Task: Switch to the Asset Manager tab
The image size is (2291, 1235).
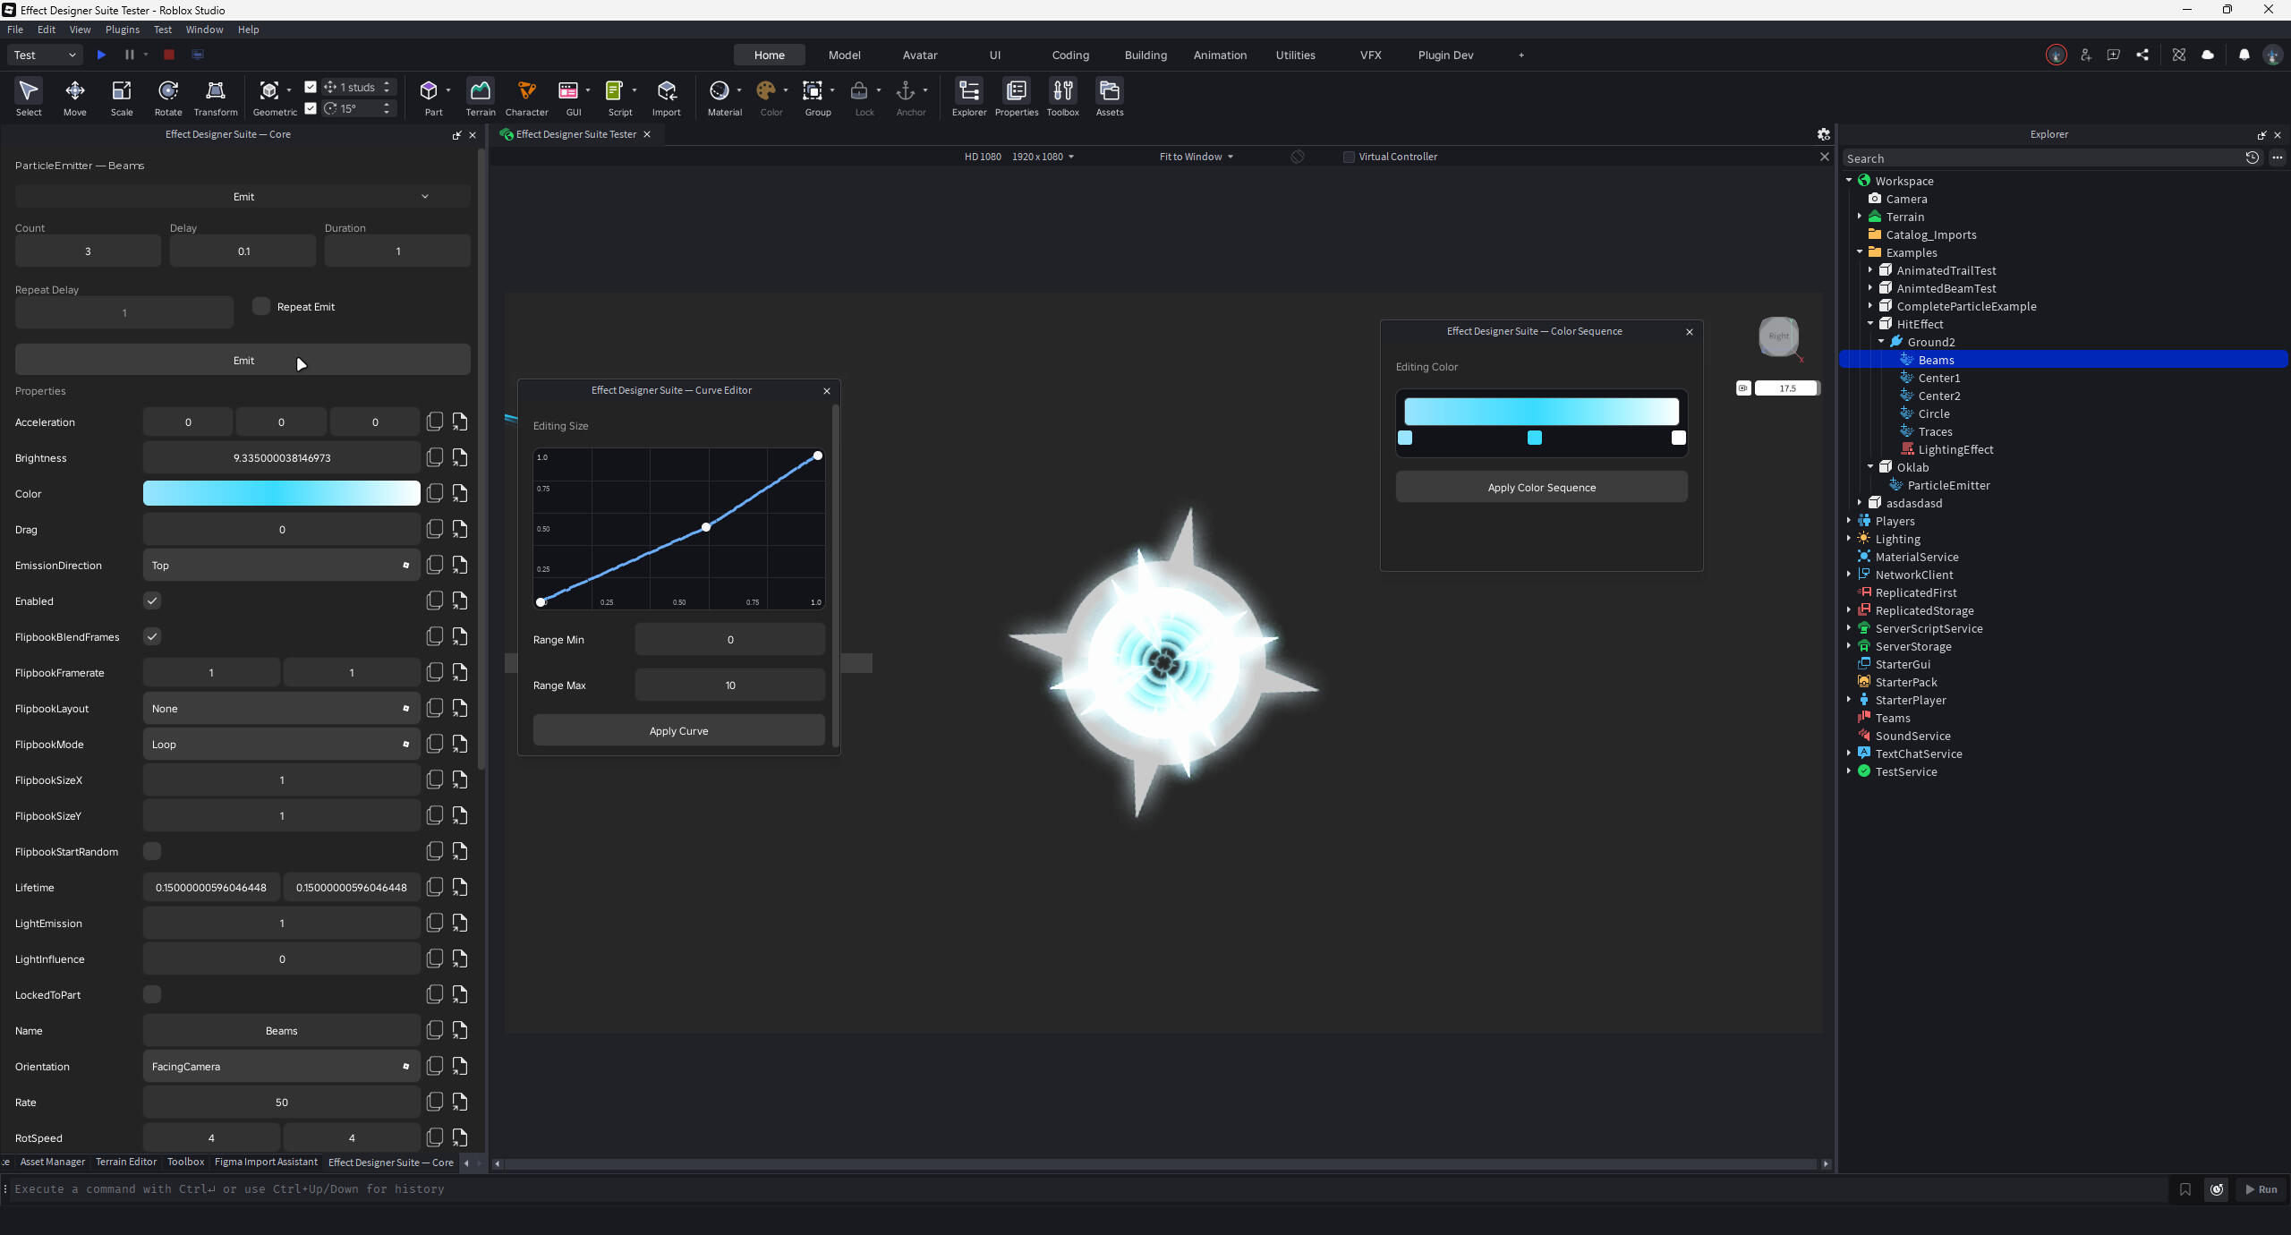Action: point(53,1162)
